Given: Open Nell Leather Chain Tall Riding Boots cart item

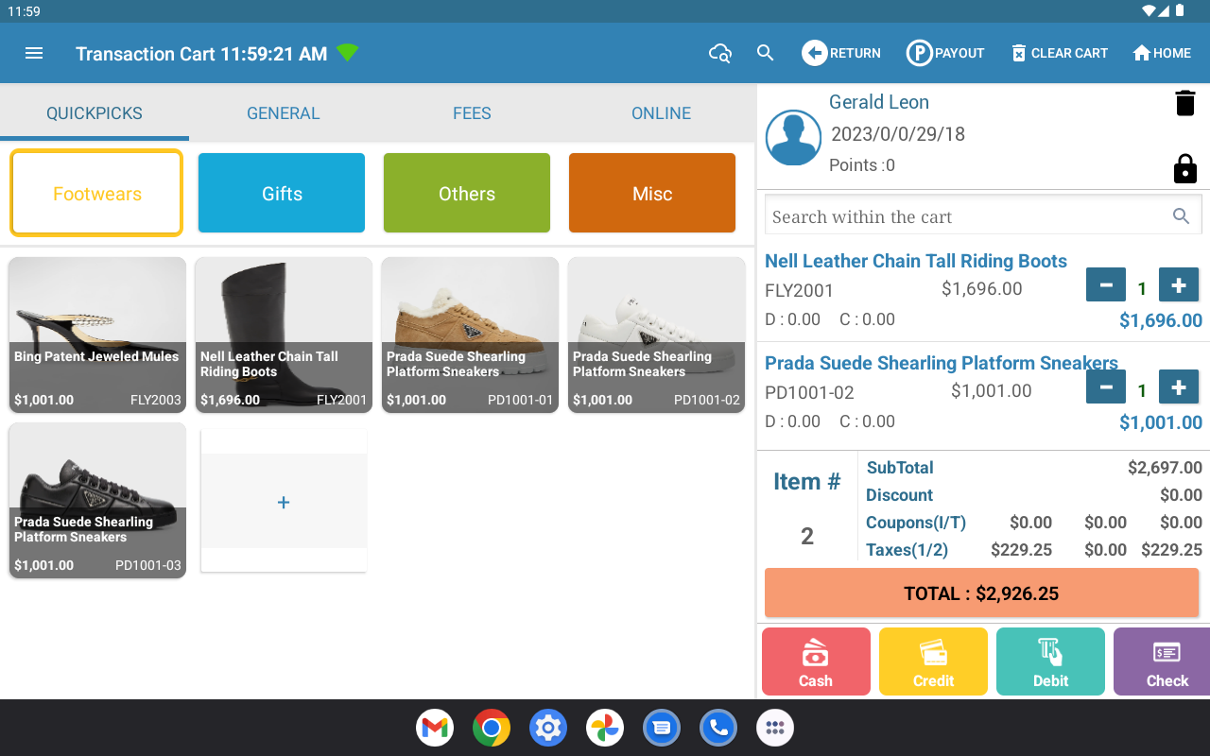Looking at the screenshot, I should coord(916,262).
